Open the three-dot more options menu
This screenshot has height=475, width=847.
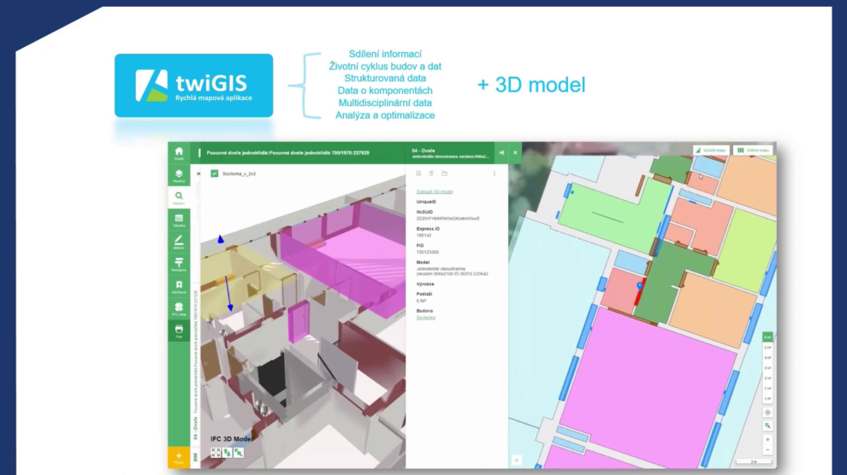(495, 173)
